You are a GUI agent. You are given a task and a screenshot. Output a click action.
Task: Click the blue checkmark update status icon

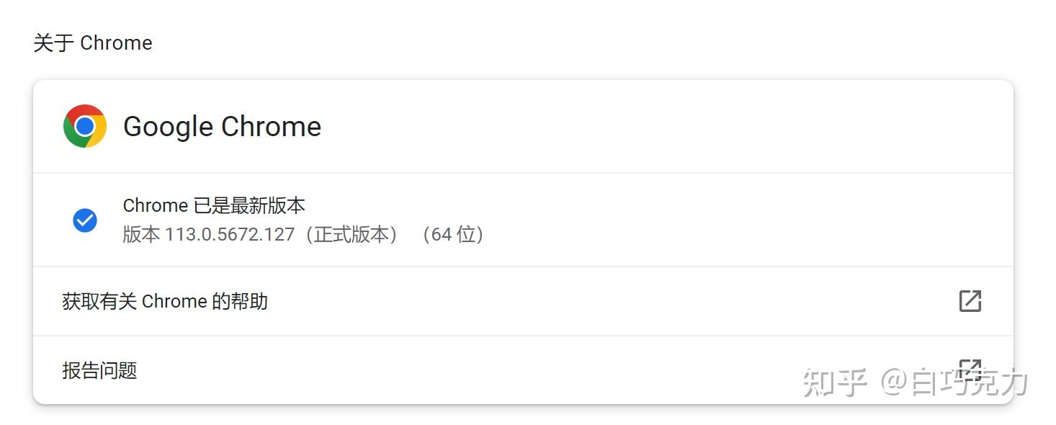[x=85, y=220]
